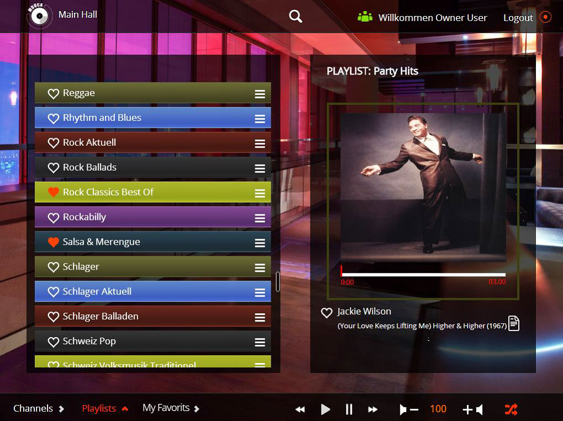
Task: Expand the Channels menu
Action: point(39,408)
